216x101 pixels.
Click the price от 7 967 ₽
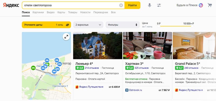[164, 90]
